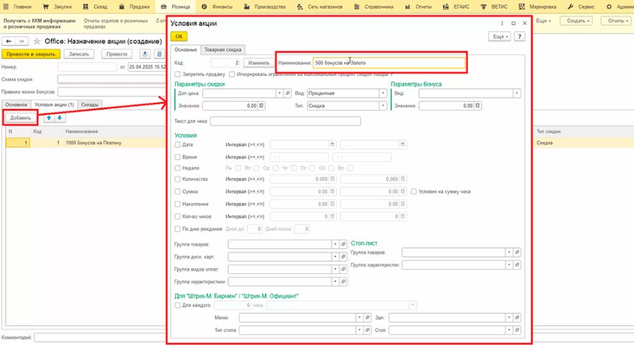The width and height of the screenshot is (634, 345).
Task: Enable the Запретить продажу checkbox
Action: [178, 75]
